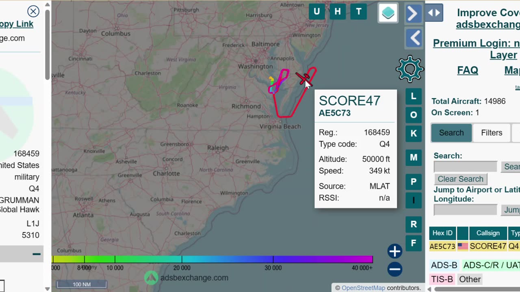Zoom in with the plus button

(394, 251)
